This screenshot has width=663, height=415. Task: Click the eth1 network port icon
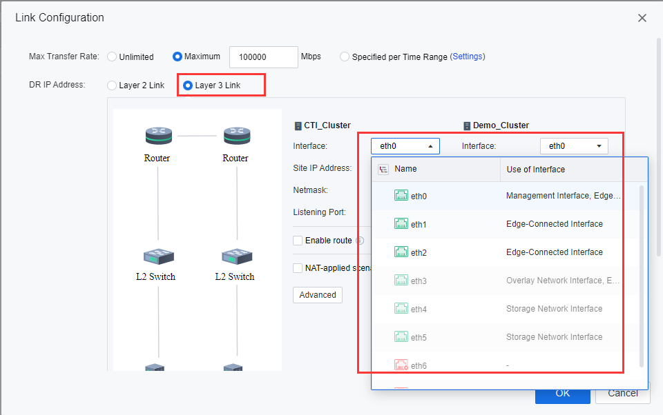point(401,224)
